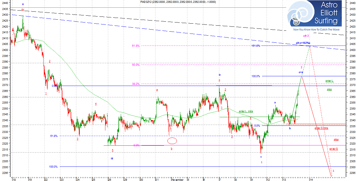Click the Astro Elliott Surfing logo

(x=315, y=14)
